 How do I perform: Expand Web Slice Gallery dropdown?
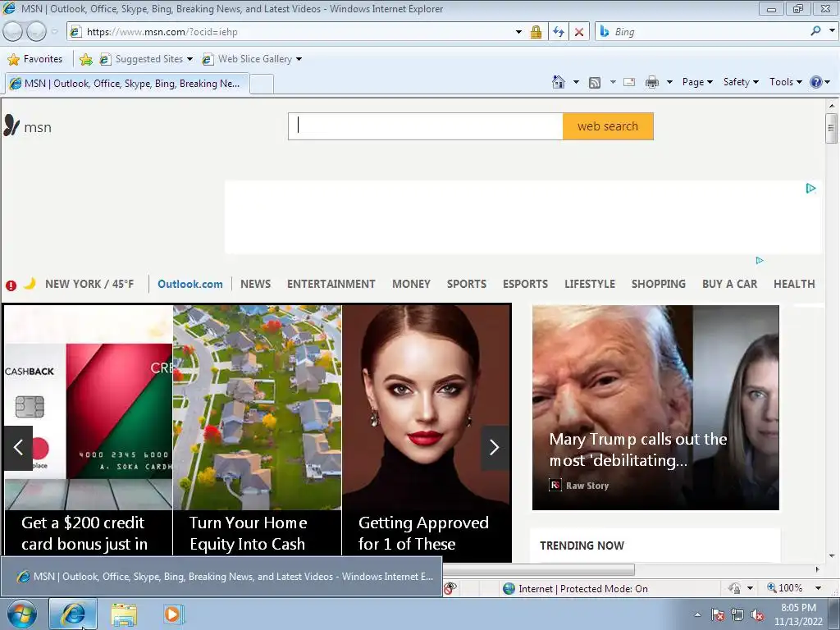click(299, 59)
